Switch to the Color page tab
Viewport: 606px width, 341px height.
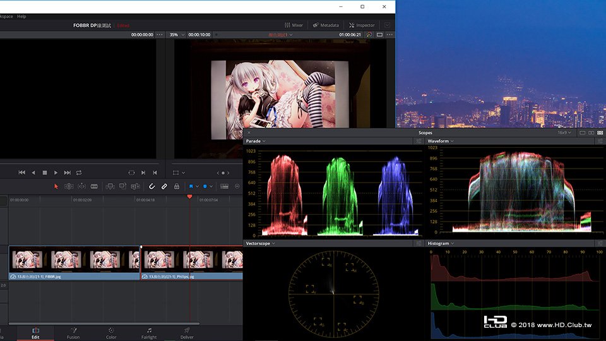111,332
